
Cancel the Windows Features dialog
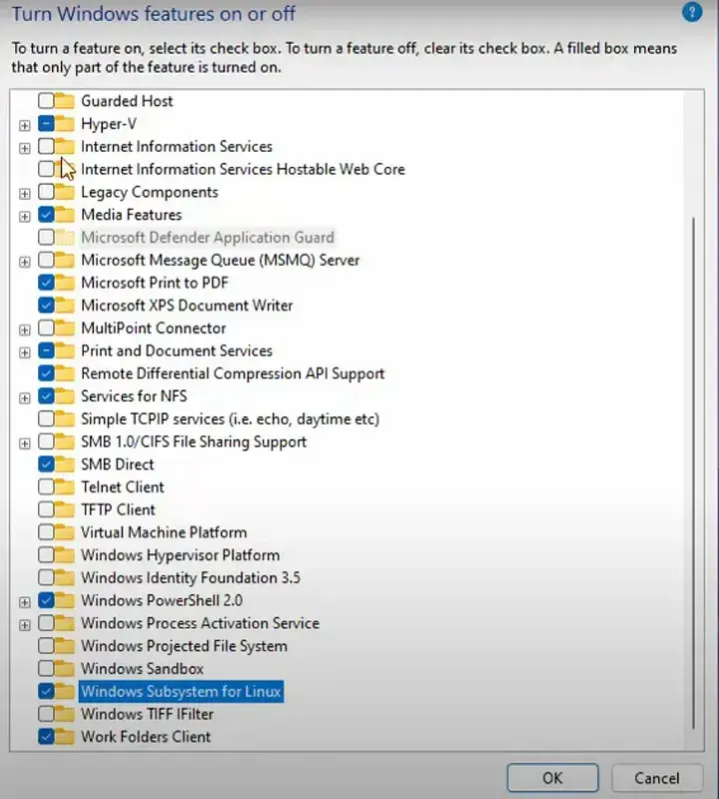click(657, 778)
